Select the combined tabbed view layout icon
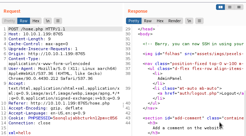The height and width of the screenshot is (136, 246). (239, 7)
